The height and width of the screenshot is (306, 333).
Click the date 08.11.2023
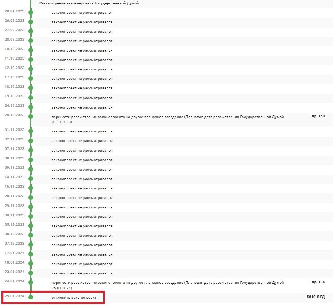click(14, 158)
